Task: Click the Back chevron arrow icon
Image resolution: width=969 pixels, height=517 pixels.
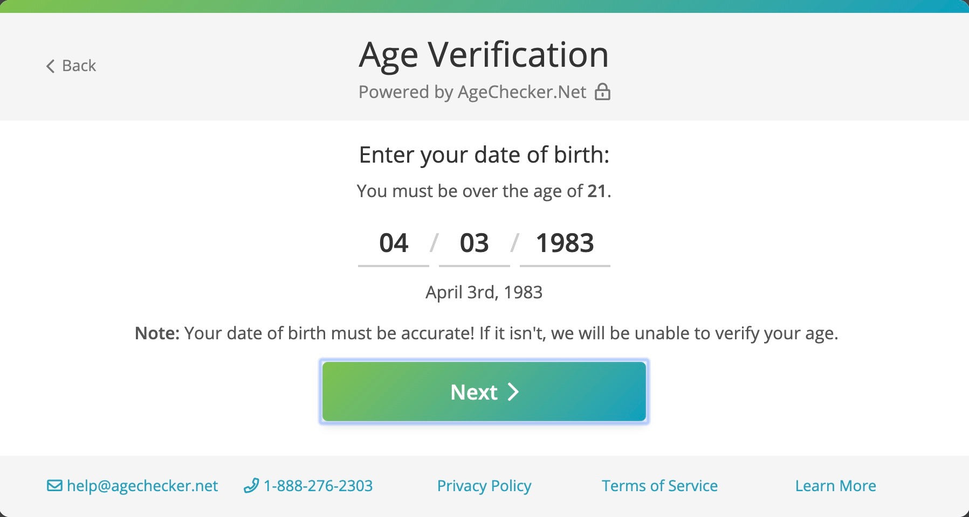Action: coord(50,66)
